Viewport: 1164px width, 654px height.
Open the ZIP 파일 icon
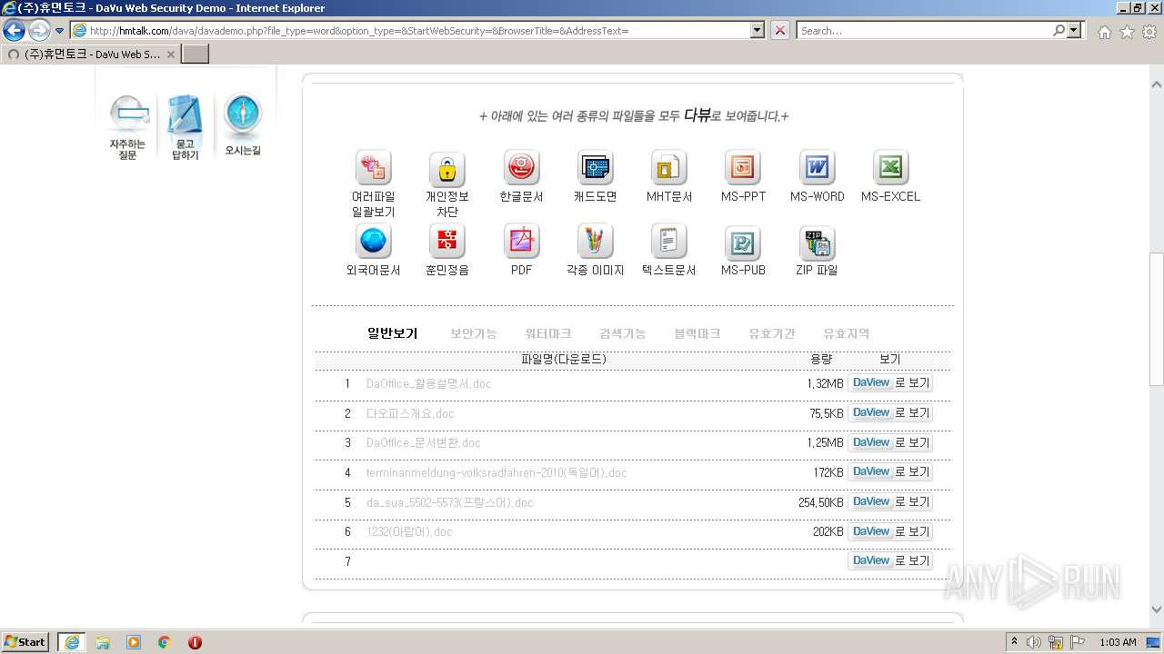[x=817, y=243]
